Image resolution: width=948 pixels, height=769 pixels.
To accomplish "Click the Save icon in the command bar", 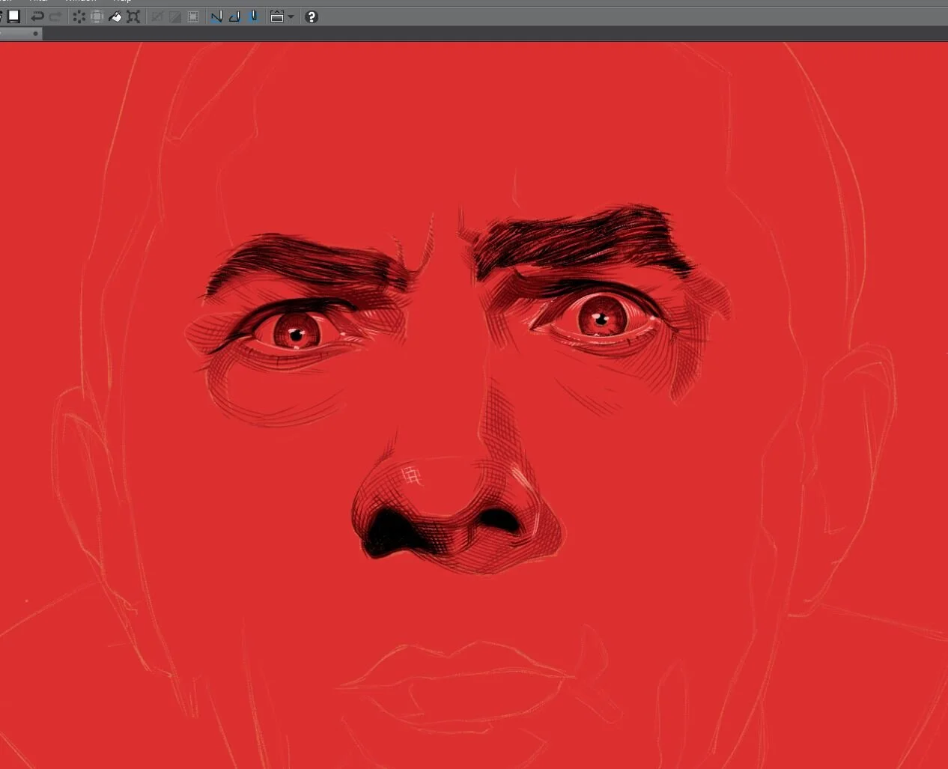I will (13, 16).
